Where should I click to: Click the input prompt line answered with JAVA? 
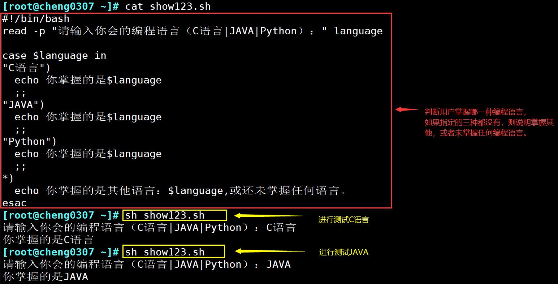(x=147, y=264)
